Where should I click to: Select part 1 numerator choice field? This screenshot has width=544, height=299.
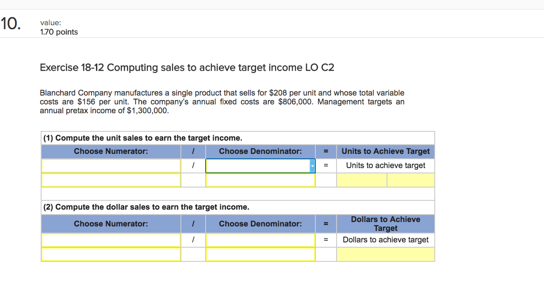click(x=111, y=166)
